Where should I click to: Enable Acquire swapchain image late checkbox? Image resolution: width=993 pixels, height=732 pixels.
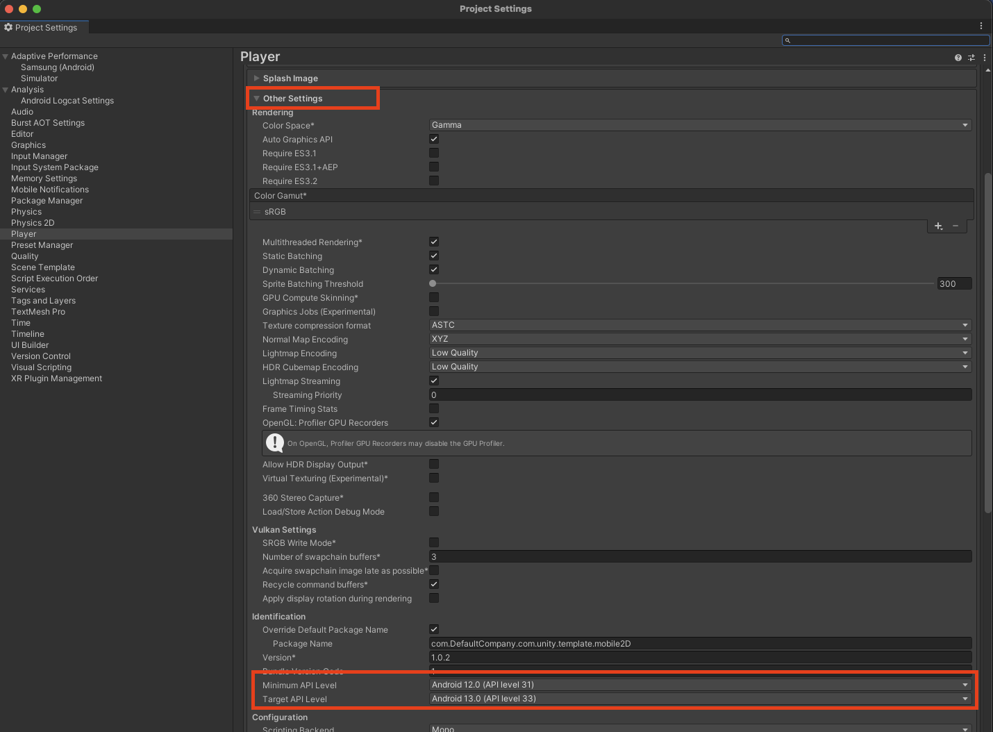434,570
